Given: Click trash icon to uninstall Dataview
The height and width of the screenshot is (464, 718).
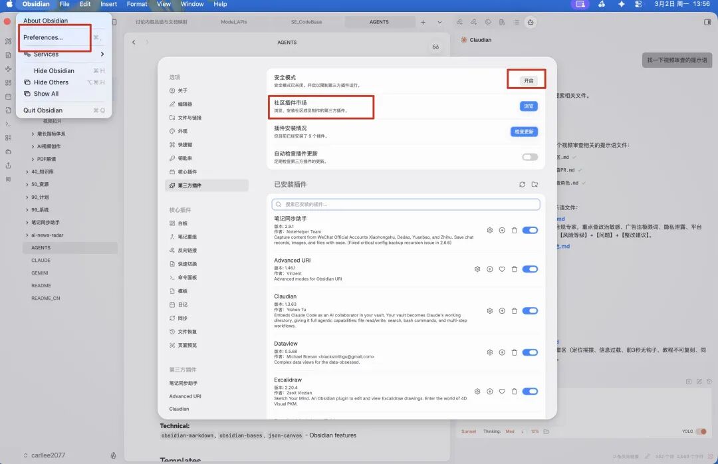Looking at the screenshot, I should [x=514, y=352].
